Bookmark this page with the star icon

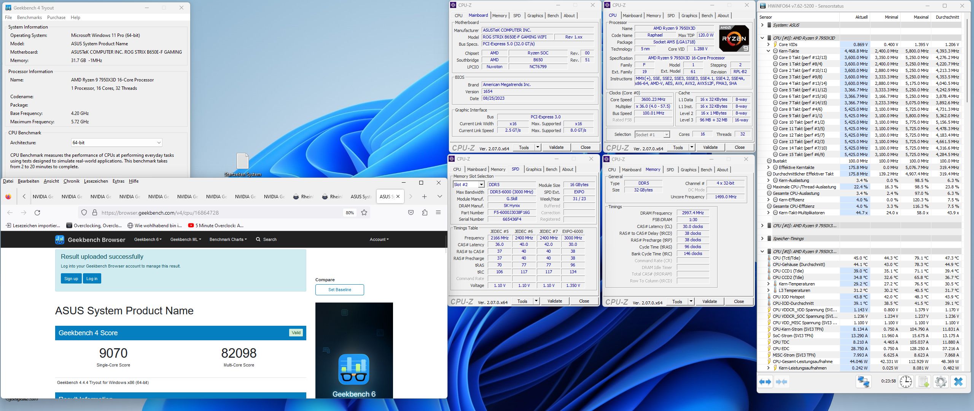364,213
